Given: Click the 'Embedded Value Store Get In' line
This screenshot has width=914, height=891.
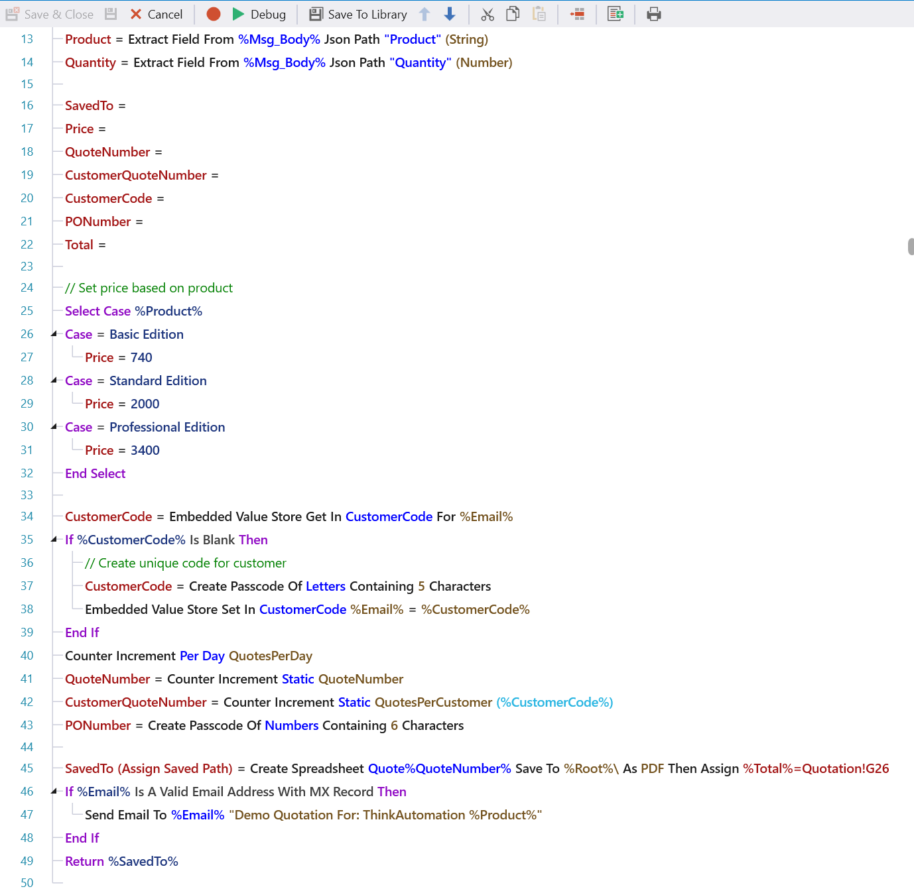Looking at the screenshot, I should point(289,516).
